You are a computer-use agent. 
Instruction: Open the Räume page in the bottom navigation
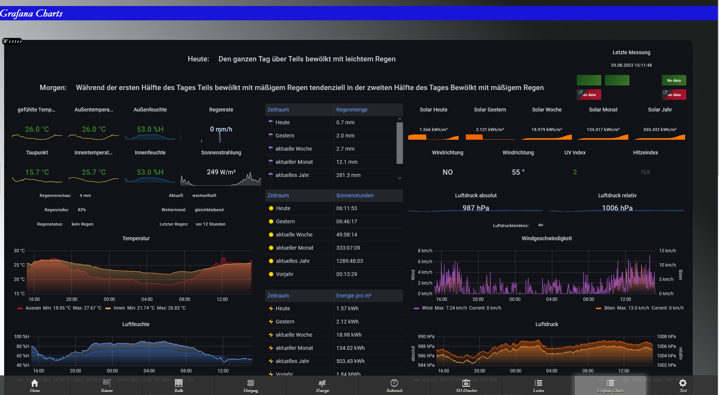(x=106, y=385)
